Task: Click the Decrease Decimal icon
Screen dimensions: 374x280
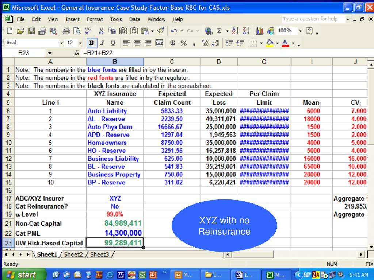Action: pos(216,43)
